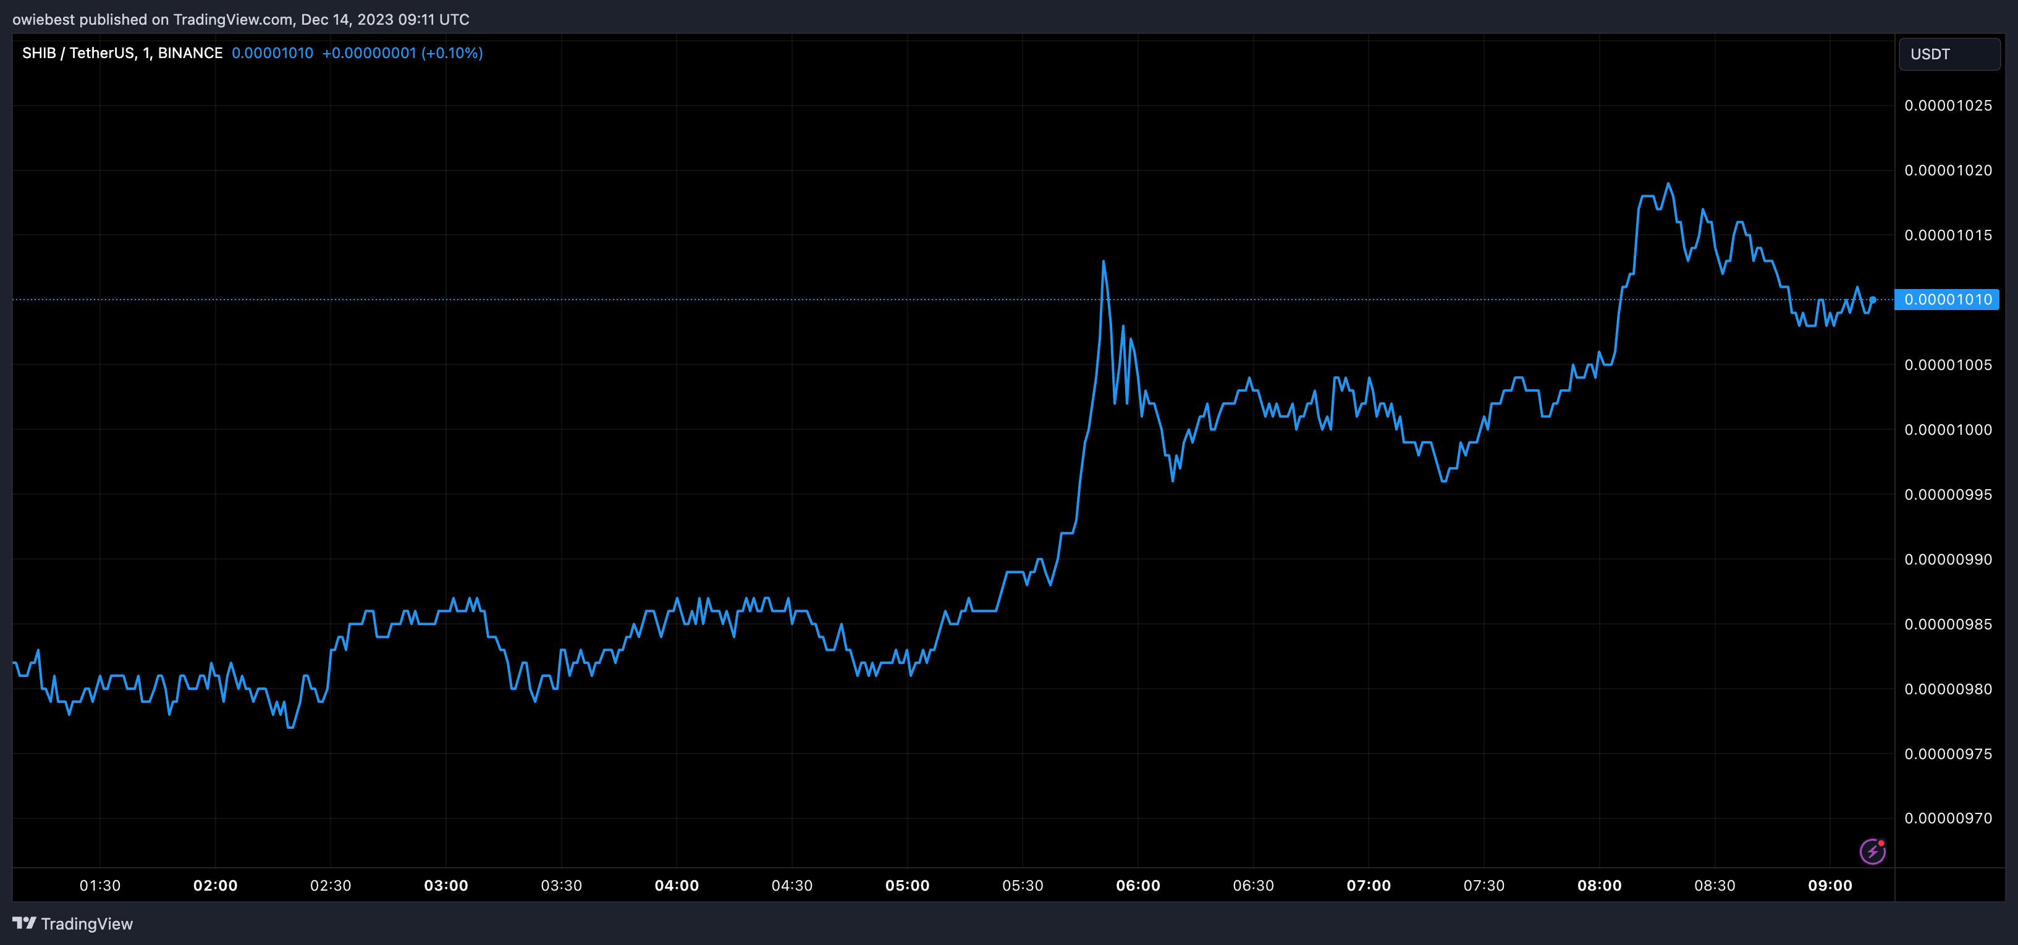The image size is (2018, 945).
Task: Select the 03:00 time axis label
Action: tap(445, 886)
